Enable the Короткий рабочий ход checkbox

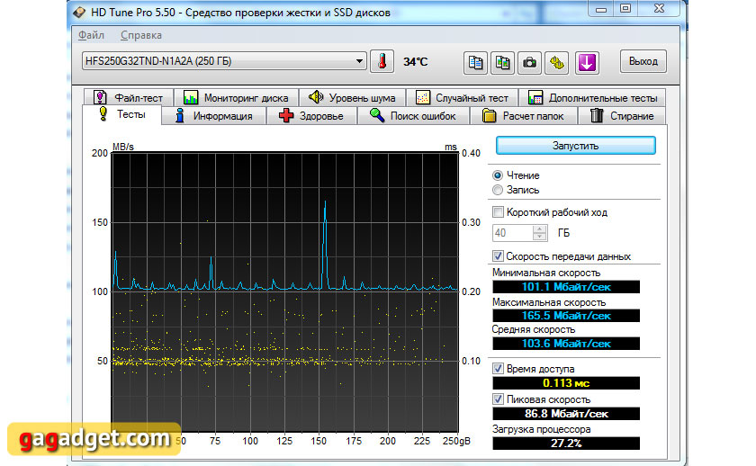tap(499, 212)
